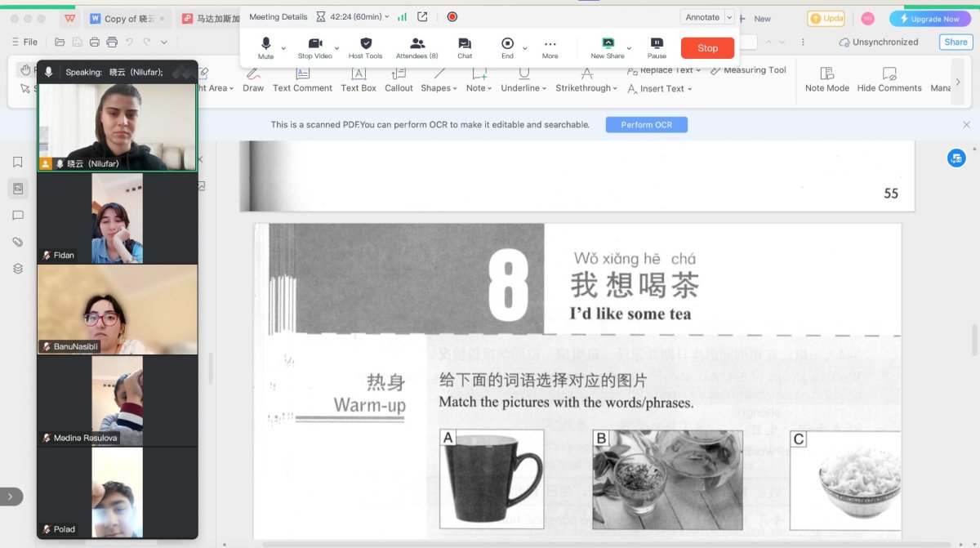
Task: Click the Perform OCR button
Action: point(646,125)
